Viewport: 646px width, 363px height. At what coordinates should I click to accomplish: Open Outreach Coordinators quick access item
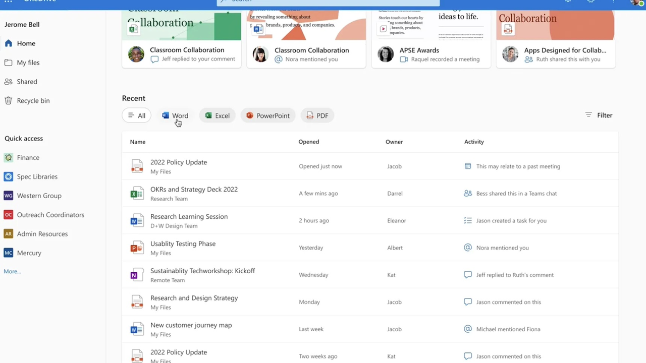click(50, 215)
